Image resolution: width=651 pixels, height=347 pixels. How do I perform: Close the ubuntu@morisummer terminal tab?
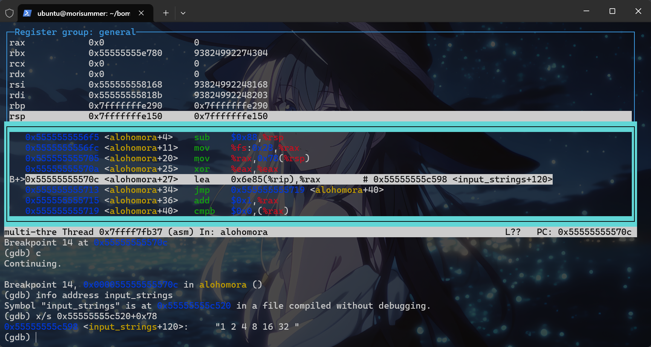[x=141, y=13]
